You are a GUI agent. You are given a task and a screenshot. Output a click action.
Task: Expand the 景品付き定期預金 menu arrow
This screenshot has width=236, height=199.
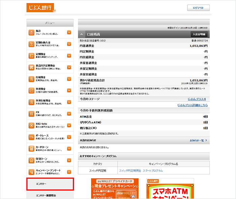tap(69, 67)
